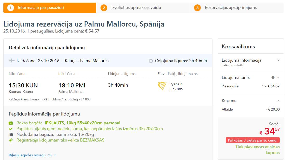The height and width of the screenshot is (160, 286).
Task: Collapse the Lidojuma tarifs section chevron
Action: click(x=278, y=78)
